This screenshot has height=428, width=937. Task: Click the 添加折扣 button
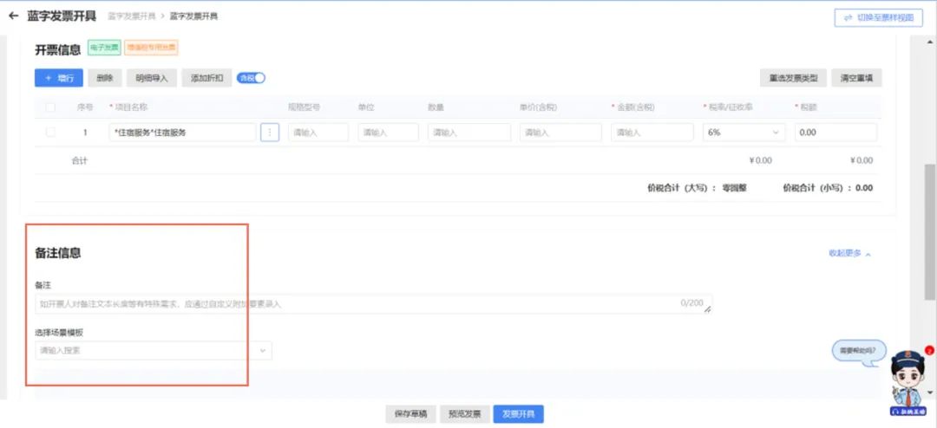point(206,78)
